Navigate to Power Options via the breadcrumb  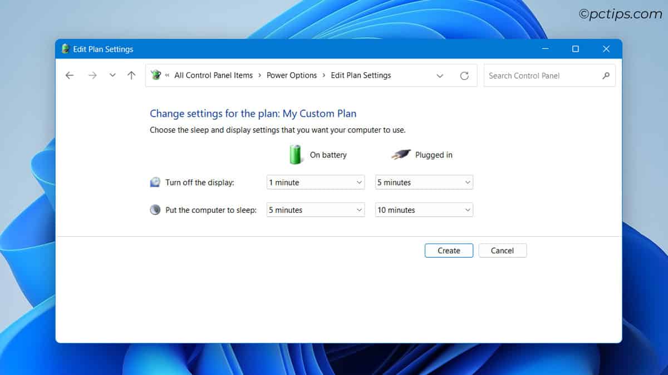pyautogui.click(x=292, y=75)
